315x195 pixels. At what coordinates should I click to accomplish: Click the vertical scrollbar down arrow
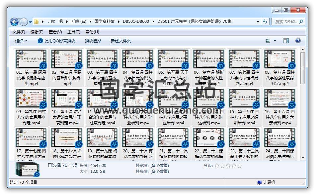(303, 157)
